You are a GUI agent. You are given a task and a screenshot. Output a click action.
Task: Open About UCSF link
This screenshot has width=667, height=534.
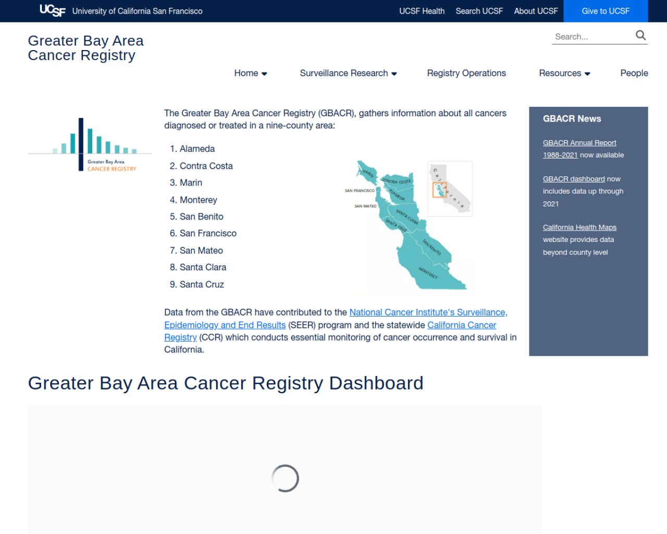[536, 11]
